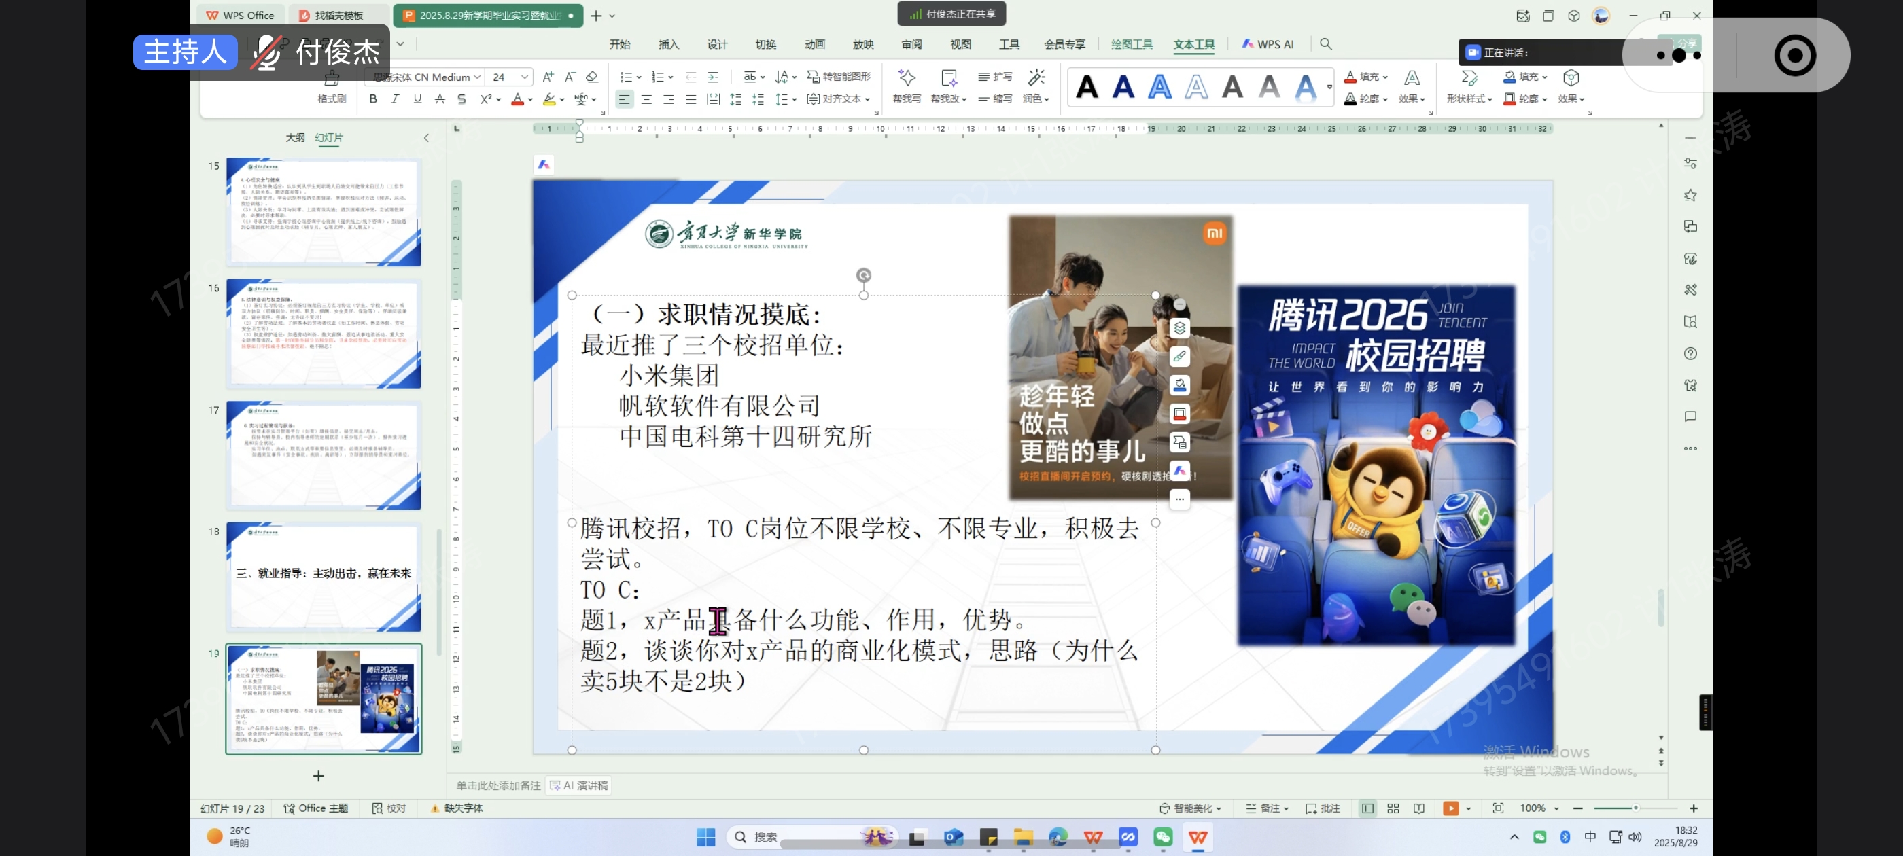Screen dimensions: 1903x856
Task: Click 批注 button in status bar
Action: click(x=1323, y=808)
